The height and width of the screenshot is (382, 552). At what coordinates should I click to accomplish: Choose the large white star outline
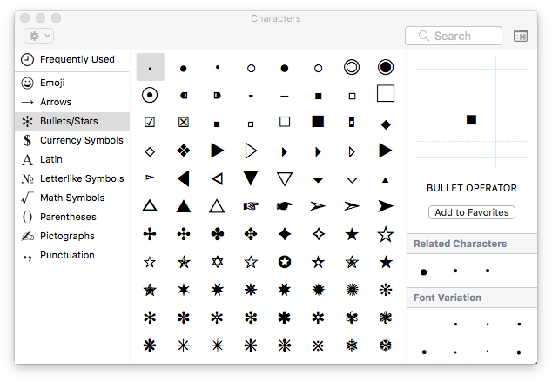click(386, 234)
